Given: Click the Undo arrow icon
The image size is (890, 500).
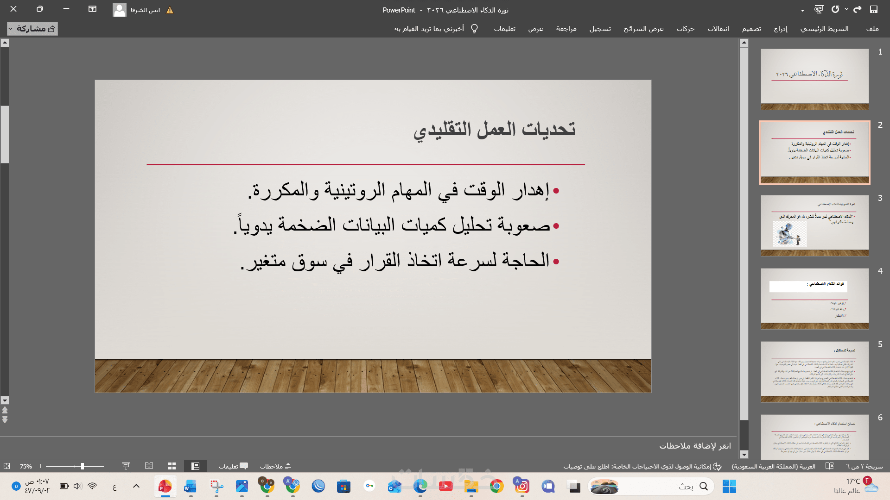Looking at the screenshot, I should (x=858, y=9).
